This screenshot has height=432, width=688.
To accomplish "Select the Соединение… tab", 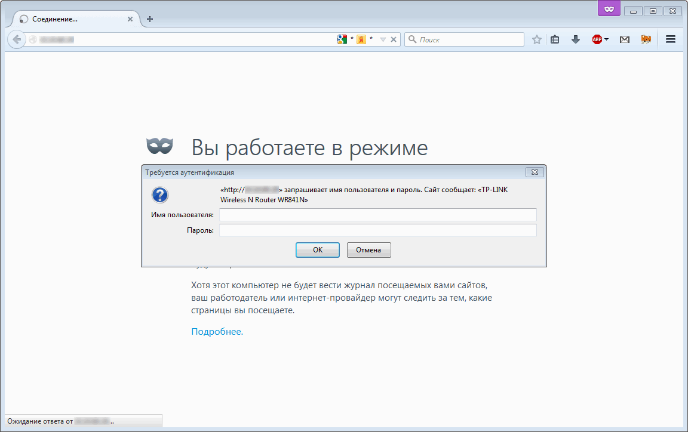I will point(72,19).
